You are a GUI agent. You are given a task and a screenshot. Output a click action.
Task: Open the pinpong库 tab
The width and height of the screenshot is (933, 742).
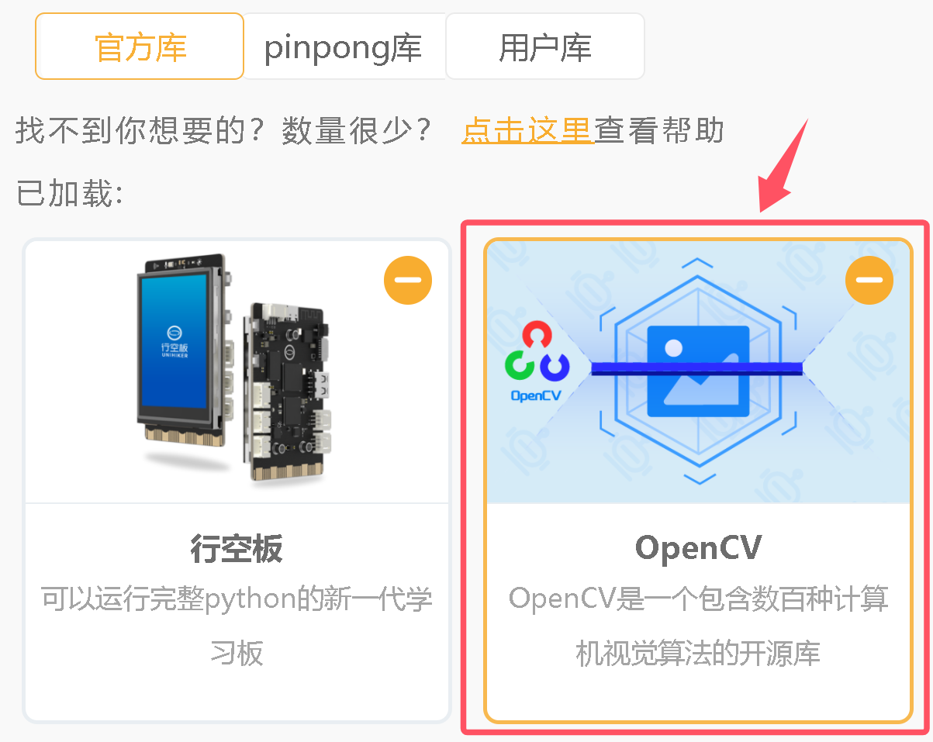tap(344, 47)
